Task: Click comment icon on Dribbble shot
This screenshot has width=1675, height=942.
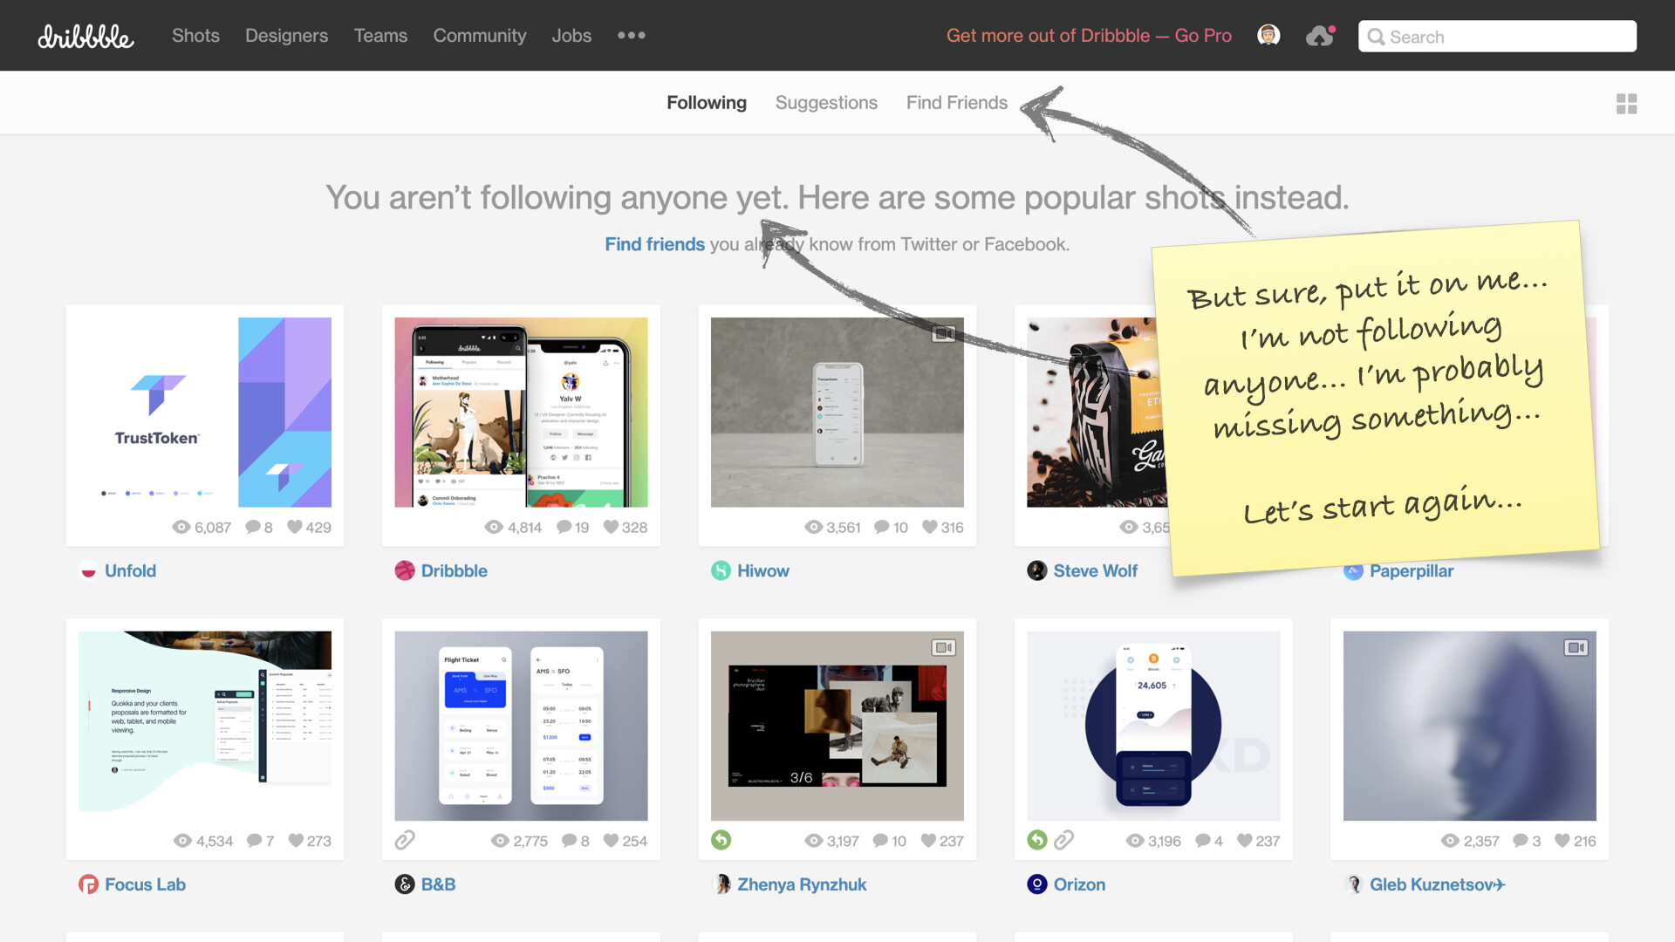Action: pos(564,527)
